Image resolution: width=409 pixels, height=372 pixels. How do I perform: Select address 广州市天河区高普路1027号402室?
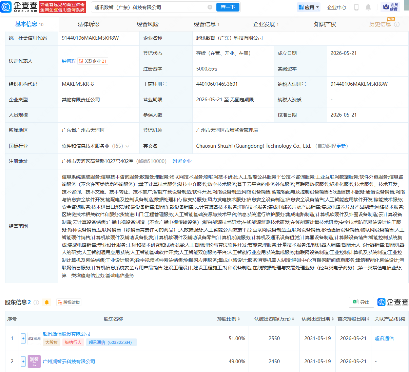98,161
